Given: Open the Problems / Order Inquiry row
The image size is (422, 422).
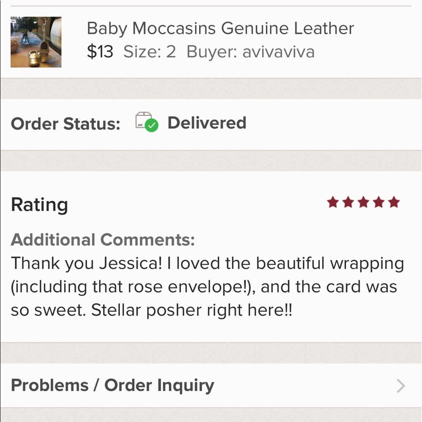Looking at the screenshot, I should (211, 385).
